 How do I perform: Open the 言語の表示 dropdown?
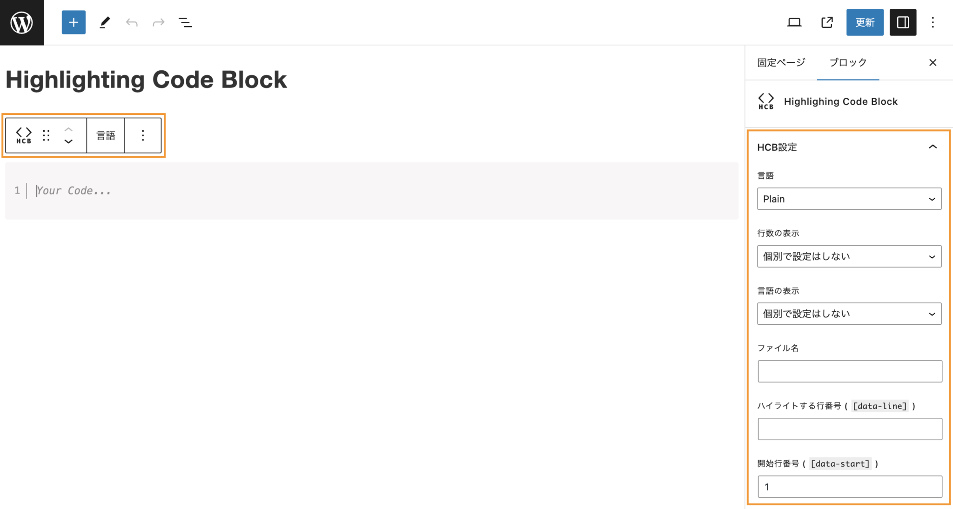click(848, 314)
